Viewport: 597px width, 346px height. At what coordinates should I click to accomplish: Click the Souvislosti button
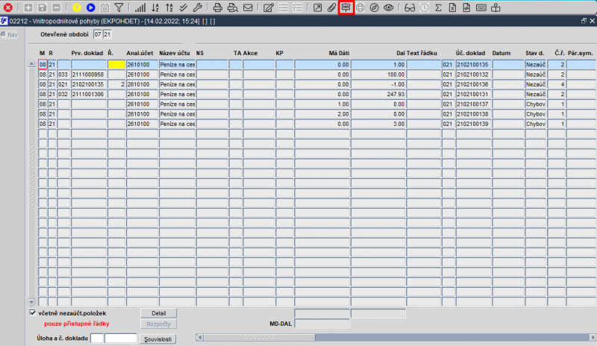coord(157,339)
